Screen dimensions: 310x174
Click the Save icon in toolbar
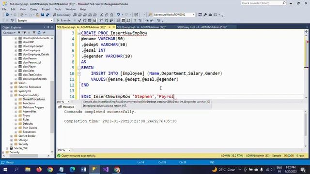tap(43, 15)
